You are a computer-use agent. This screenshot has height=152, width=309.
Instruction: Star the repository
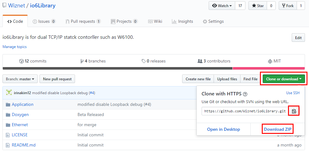pyautogui.click(x=258, y=6)
